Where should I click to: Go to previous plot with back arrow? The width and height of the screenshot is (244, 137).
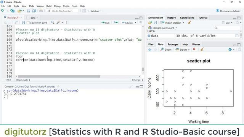coord(150,49)
